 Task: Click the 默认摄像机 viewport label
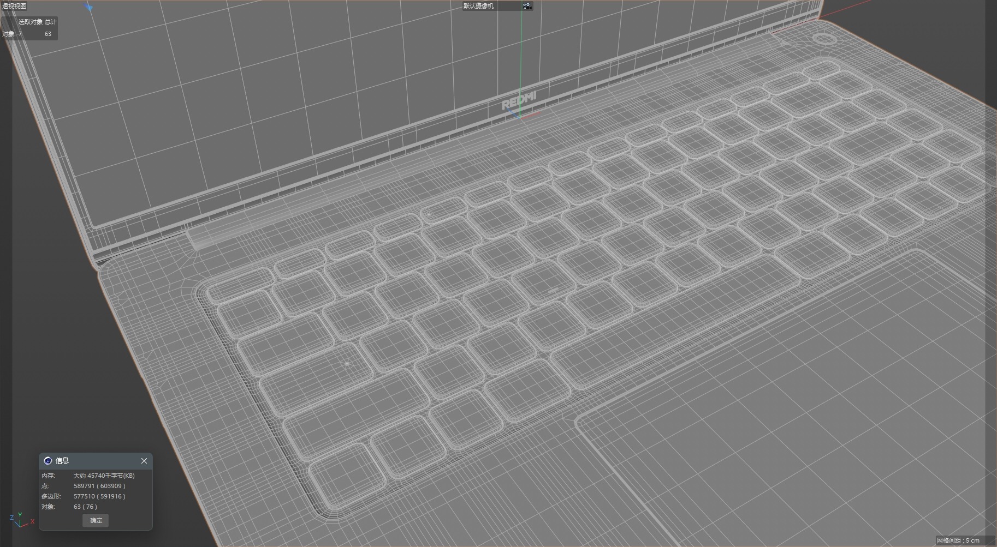pyautogui.click(x=478, y=6)
